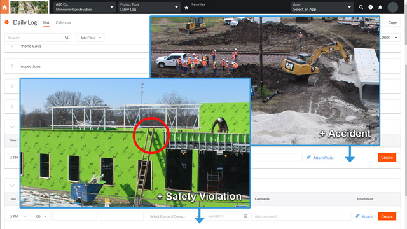Click the bottom Create button
The height and width of the screenshot is (229, 407).
pos(387,216)
